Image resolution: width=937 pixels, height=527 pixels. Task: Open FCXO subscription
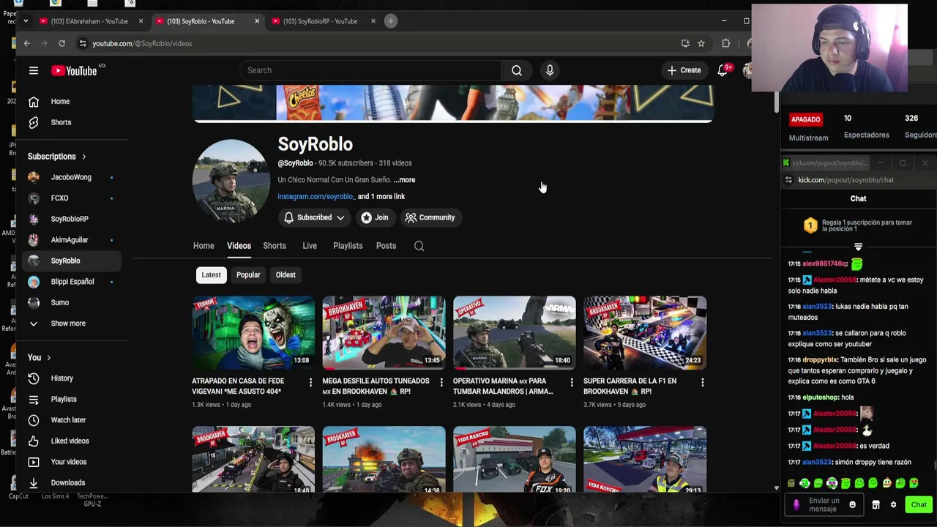pos(73,198)
